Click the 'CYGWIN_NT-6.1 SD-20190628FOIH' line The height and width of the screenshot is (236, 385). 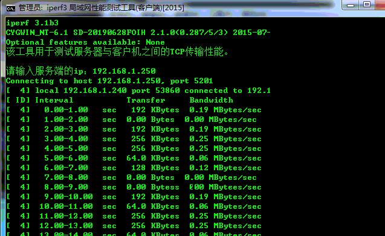[138, 33]
